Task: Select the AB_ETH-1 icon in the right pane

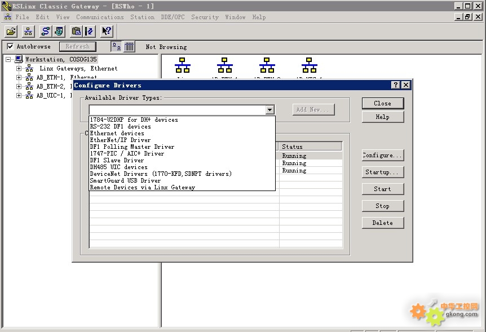Action: tap(225, 65)
